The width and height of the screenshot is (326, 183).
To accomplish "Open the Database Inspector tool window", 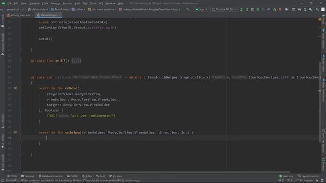I will click(x=50, y=176).
